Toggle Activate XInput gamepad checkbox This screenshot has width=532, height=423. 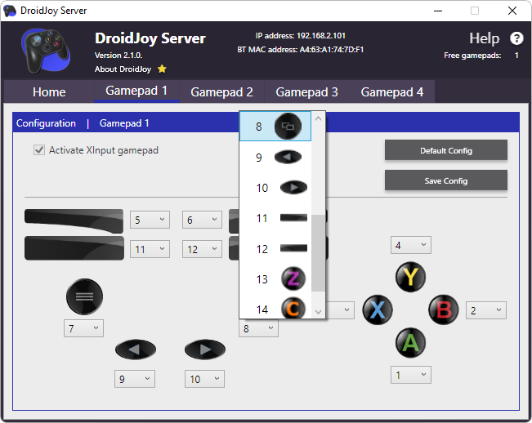point(39,149)
